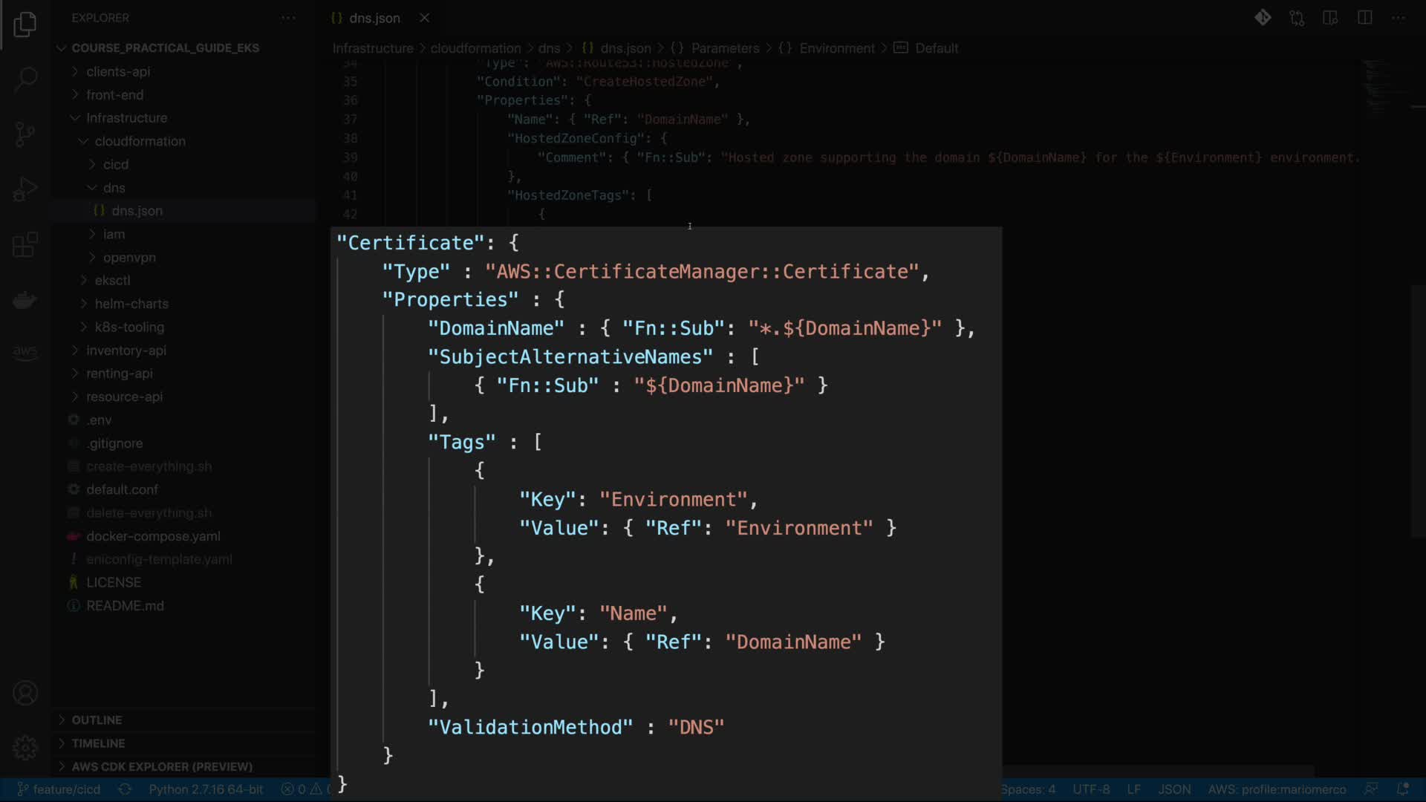This screenshot has height=802, width=1426.
Task: Click the JSON language mode indicator
Action: 1174,789
